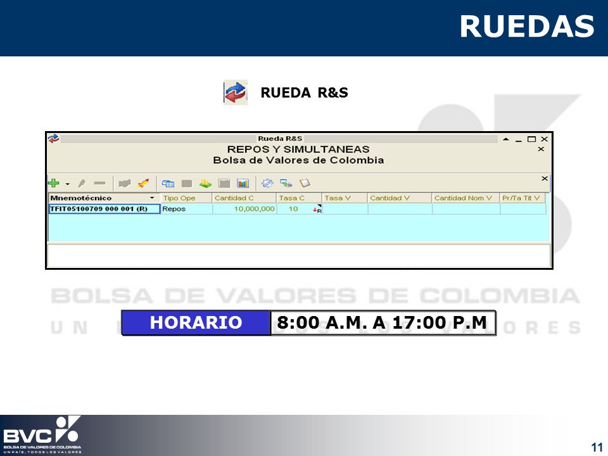Click the Rueda R&S window title-bar icon
The width and height of the screenshot is (608, 456).
coord(53,139)
